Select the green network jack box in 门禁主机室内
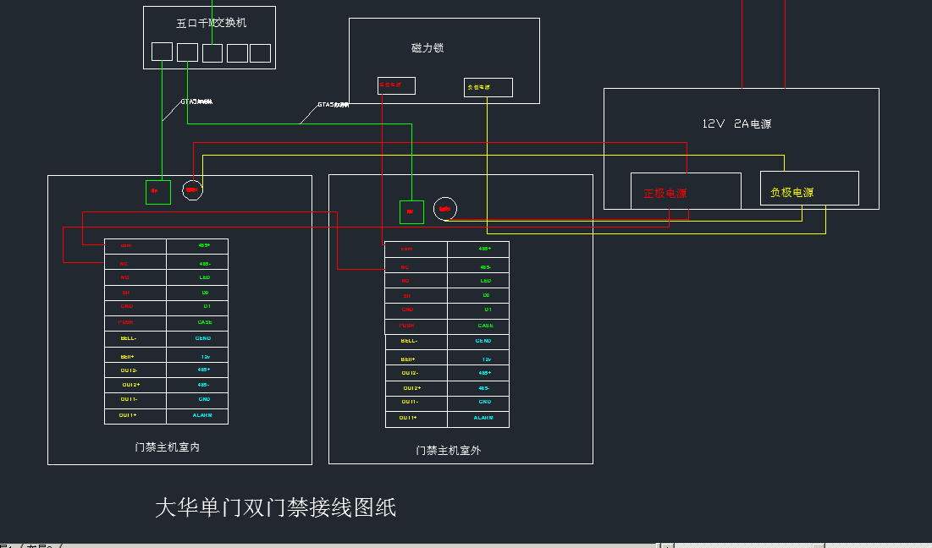The height and width of the screenshot is (548, 932). 158,192
